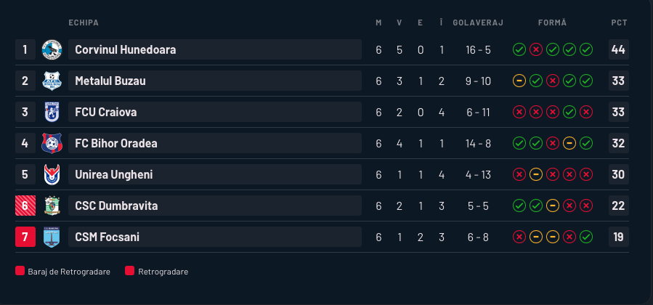Click Corvinul Hunedoara's most recent win icon
Image resolution: width=653 pixels, height=305 pixels.
tap(586, 49)
